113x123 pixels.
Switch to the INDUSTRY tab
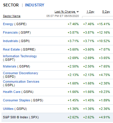coord(34,5)
